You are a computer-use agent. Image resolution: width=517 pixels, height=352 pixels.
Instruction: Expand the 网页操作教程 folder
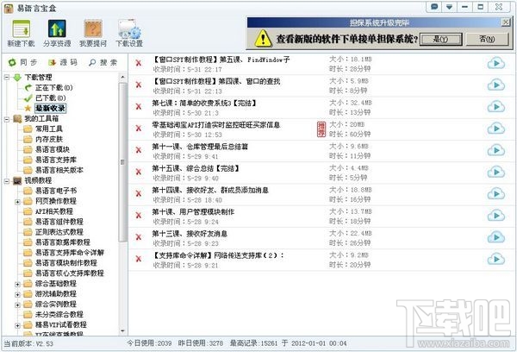point(17,201)
